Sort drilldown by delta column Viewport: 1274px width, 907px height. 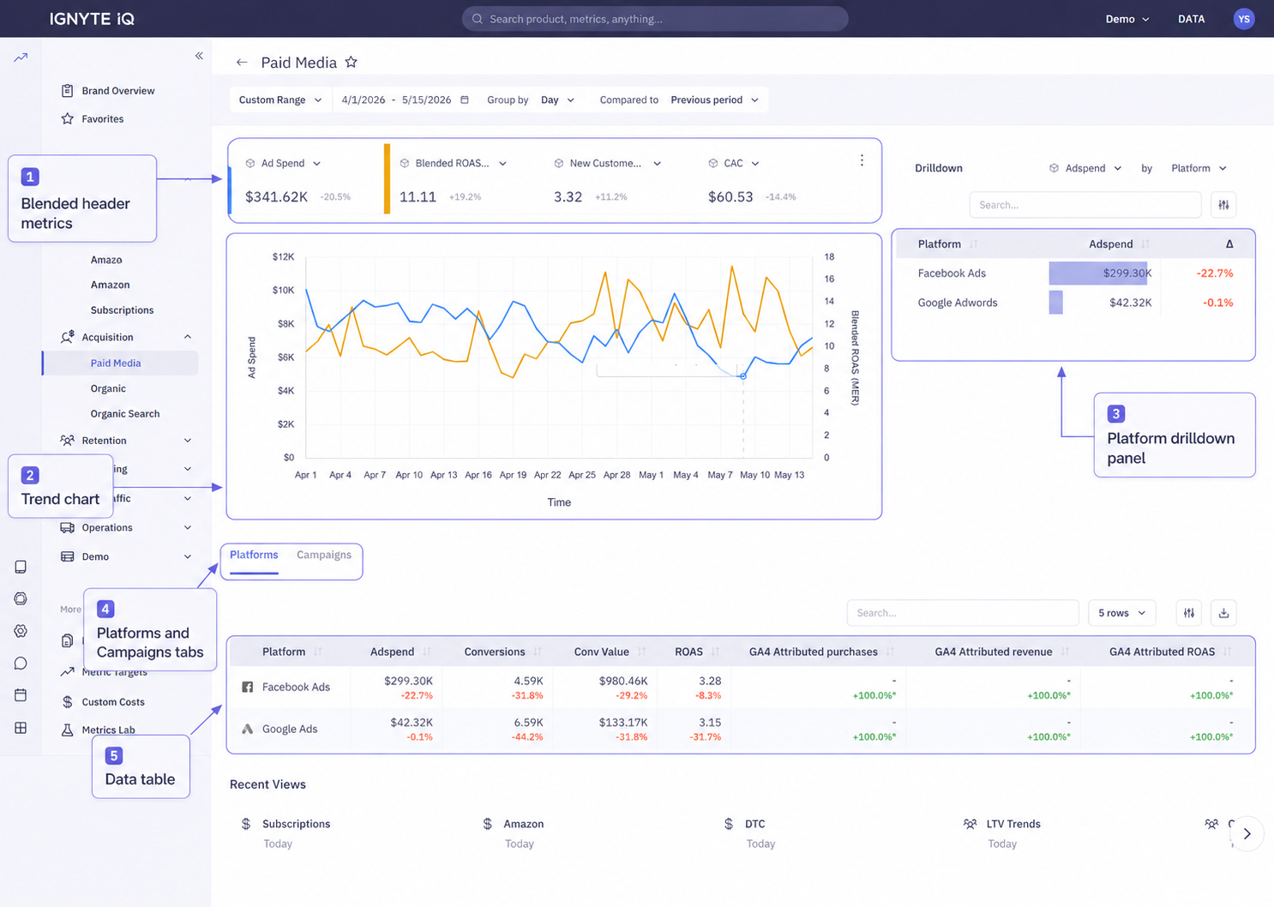(x=1229, y=244)
